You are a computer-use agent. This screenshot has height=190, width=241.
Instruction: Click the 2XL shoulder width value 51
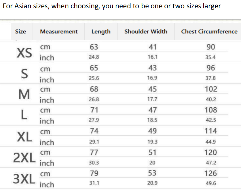tap(152, 152)
